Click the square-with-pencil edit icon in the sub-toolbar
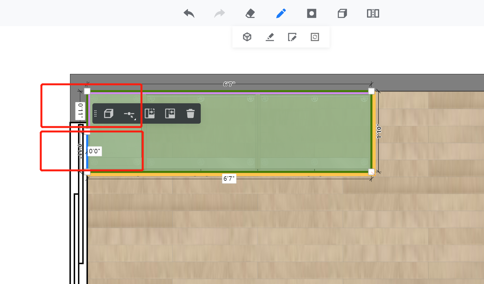Viewport: 484px width, 284px height. point(292,37)
